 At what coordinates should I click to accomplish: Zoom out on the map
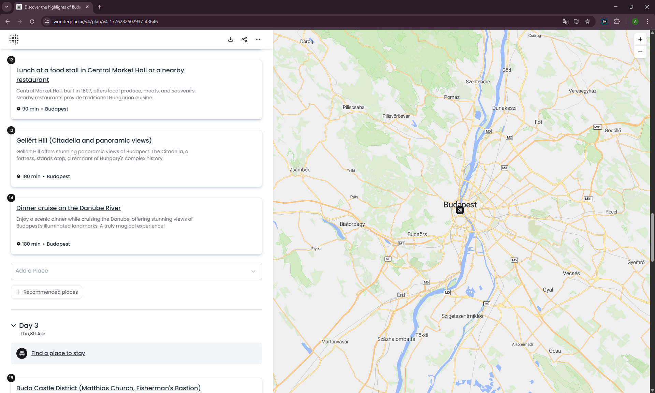640,52
